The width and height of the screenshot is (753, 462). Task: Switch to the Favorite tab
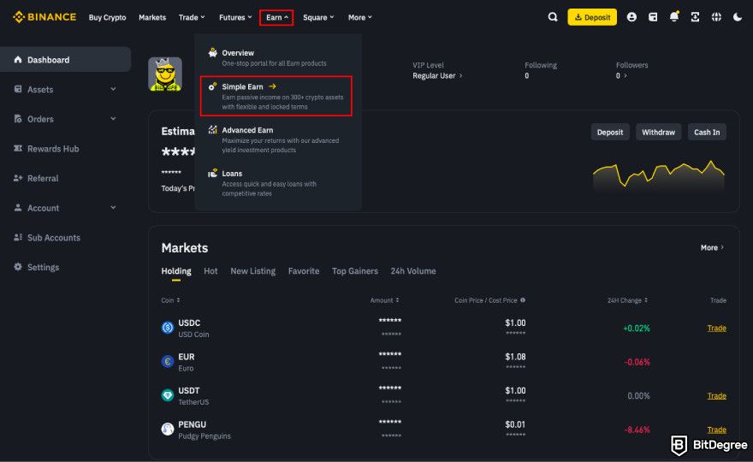[304, 271]
